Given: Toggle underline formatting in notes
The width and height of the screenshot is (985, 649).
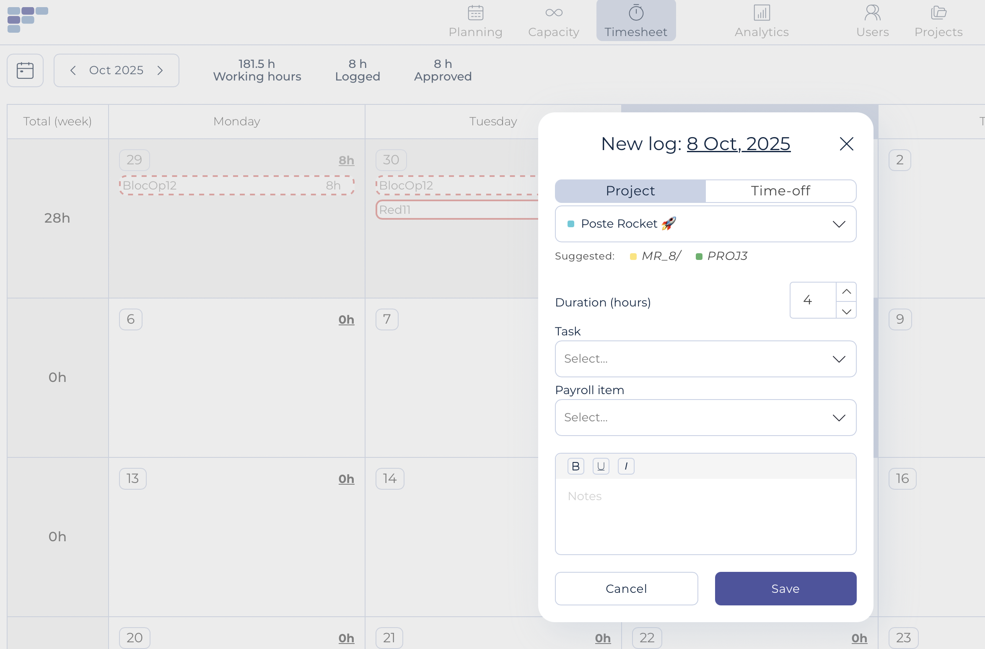Looking at the screenshot, I should tap(601, 466).
